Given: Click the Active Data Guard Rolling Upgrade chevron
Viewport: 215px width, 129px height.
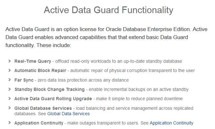Looking at the screenshot, I should (10, 99).
